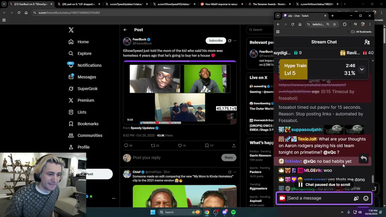Screen dimensions: 386x217
Task: Click the reply comment icon with 36
Action: 128,146
